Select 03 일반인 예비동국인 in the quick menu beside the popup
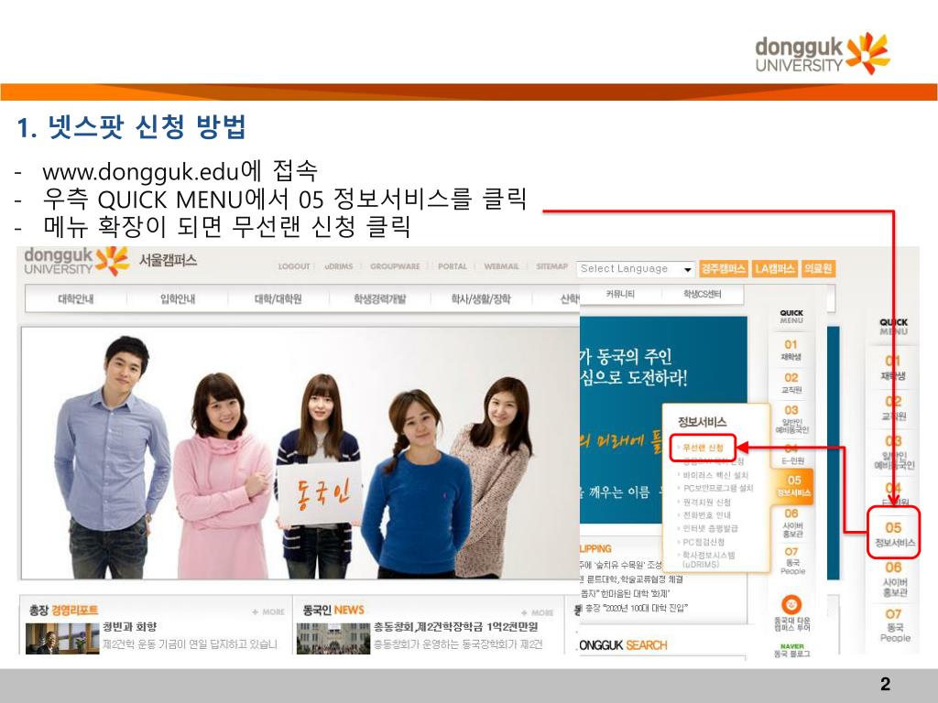Screen dimensions: 938x703 (791, 419)
